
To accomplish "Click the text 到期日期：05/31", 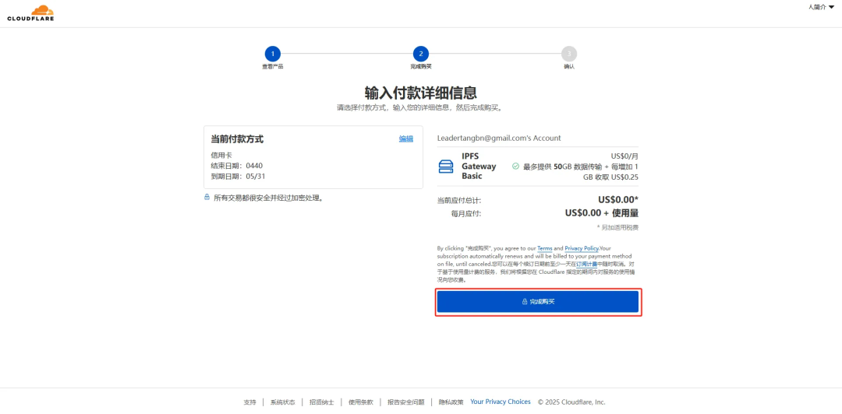I will pyautogui.click(x=237, y=176).
